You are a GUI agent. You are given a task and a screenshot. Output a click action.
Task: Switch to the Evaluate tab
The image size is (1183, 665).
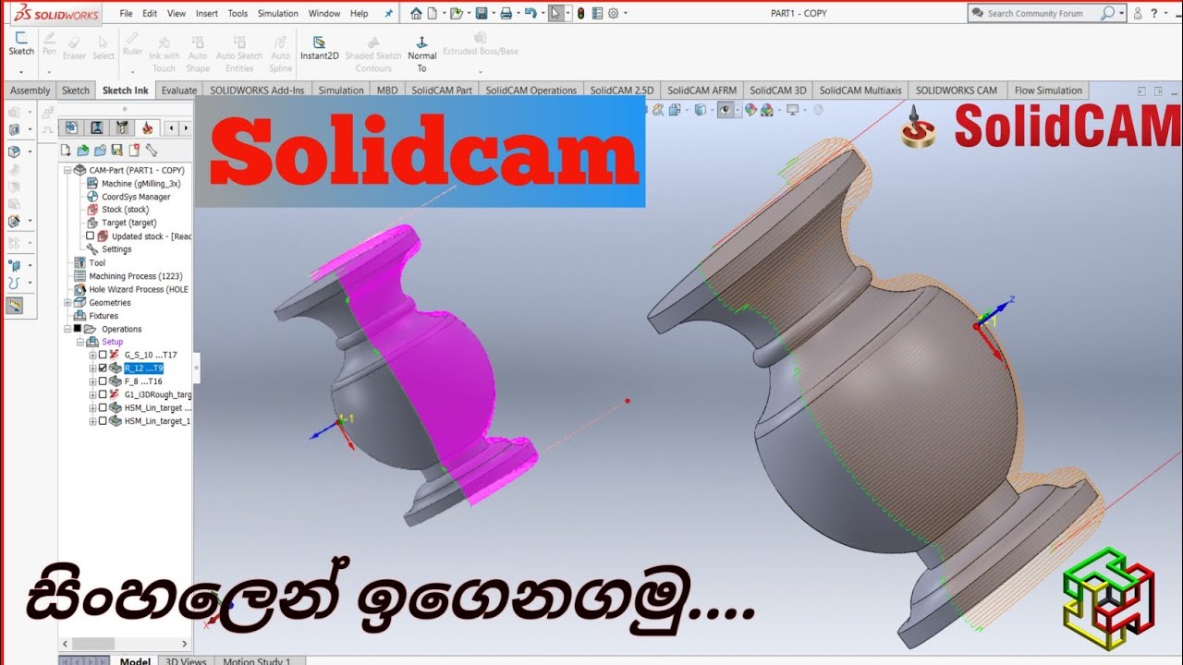(x=178, y=91)
